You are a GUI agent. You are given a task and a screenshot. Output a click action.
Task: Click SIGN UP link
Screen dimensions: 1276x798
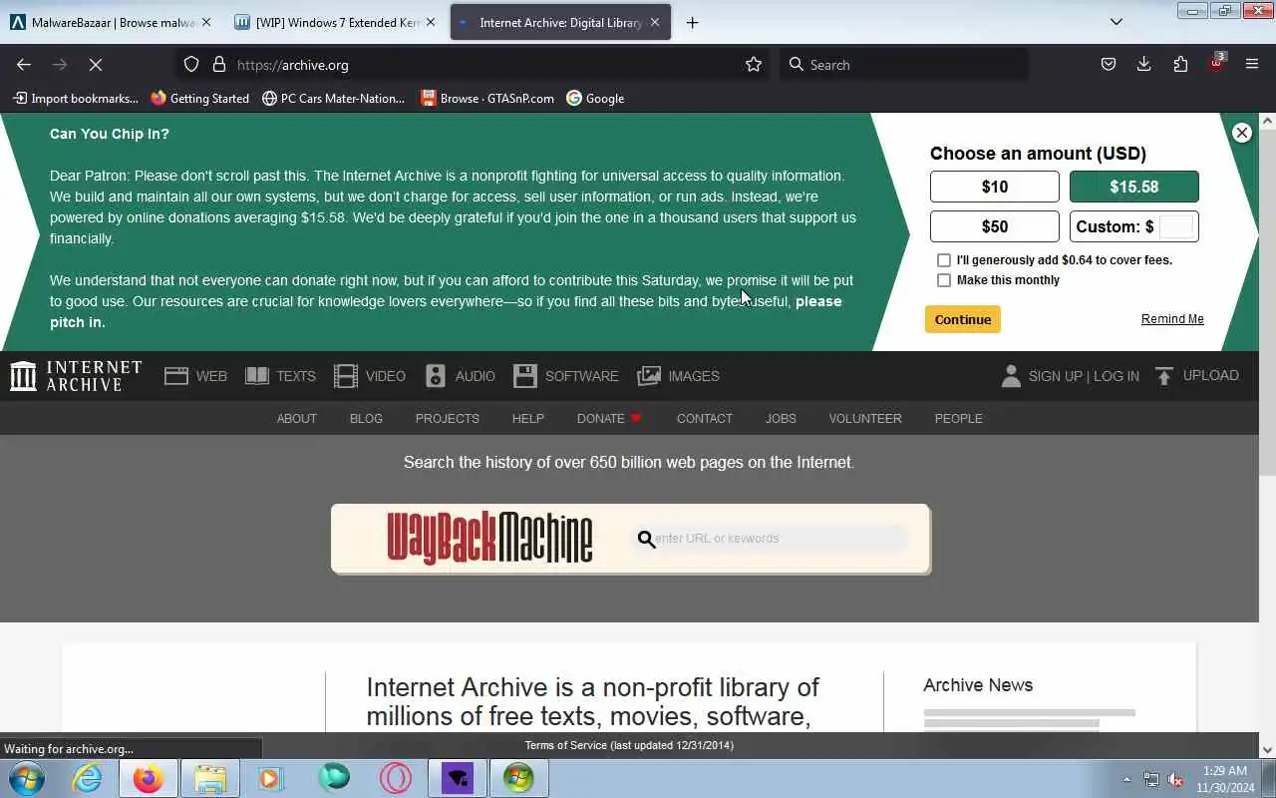pyautogui.click(x=1056, y=376)
